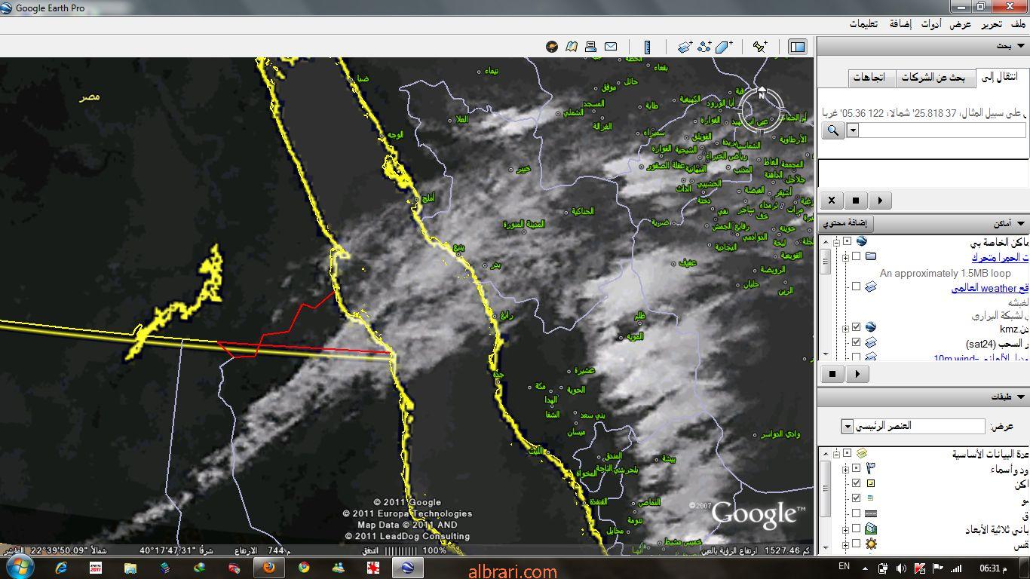Click the Roads layer icon

pos(871,513)
